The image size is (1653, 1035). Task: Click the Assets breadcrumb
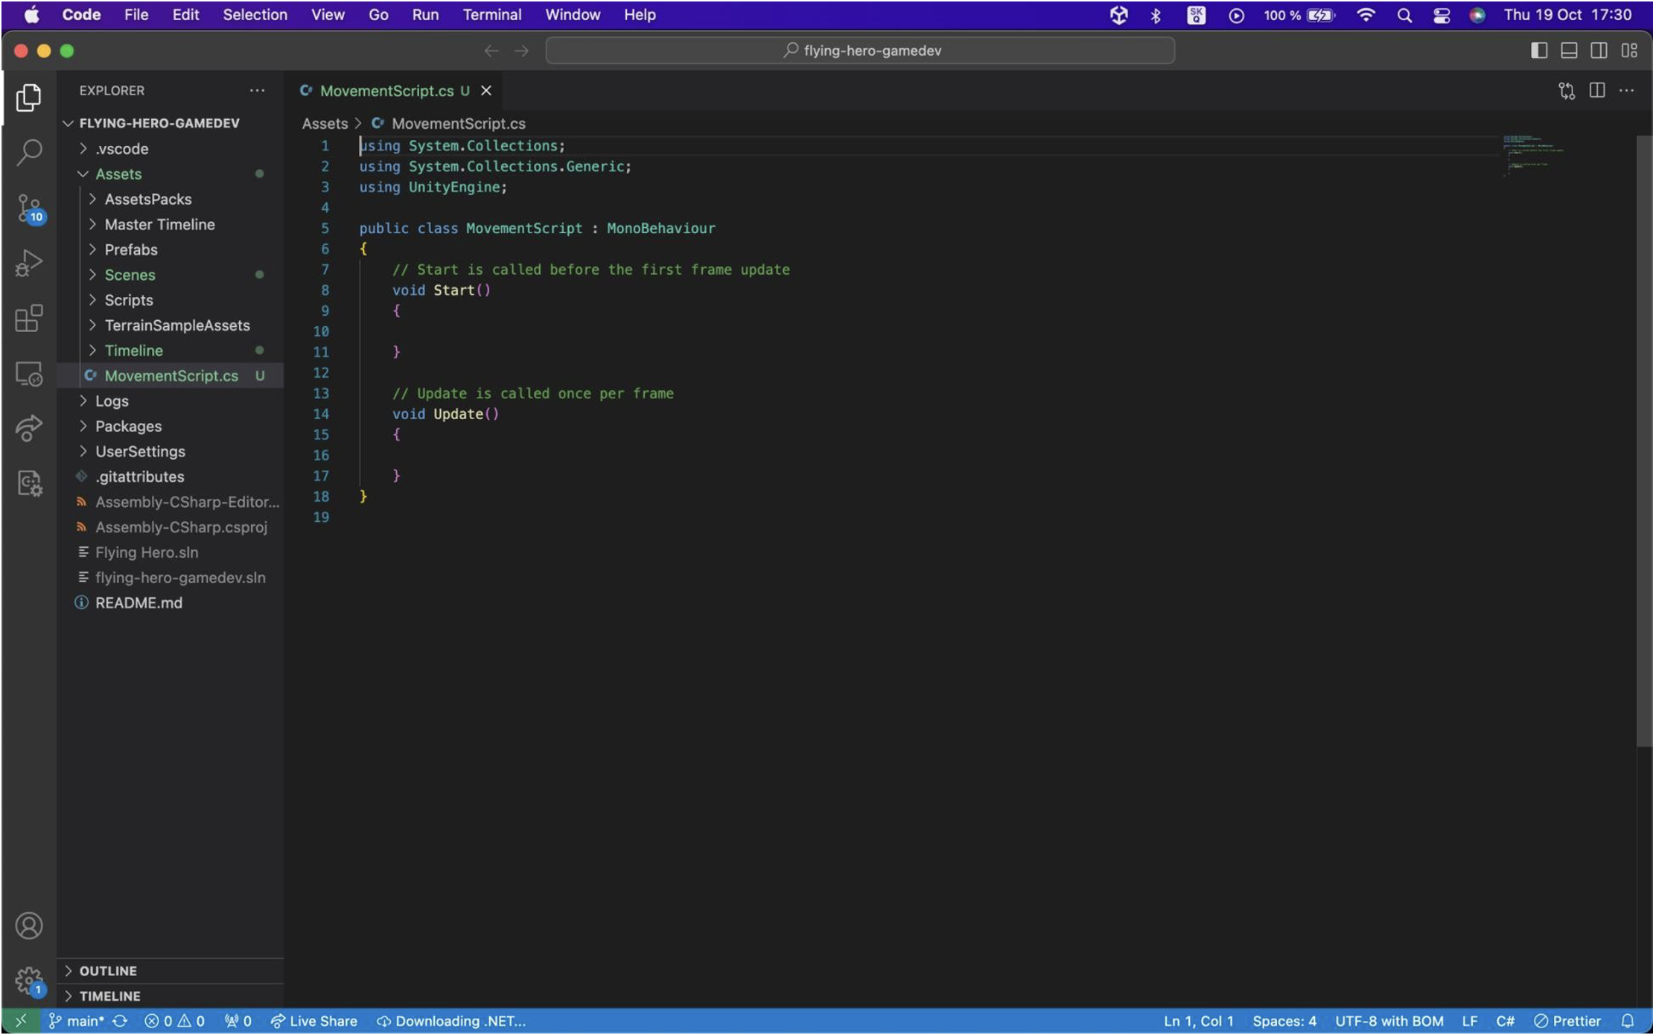tap(325, 124)
